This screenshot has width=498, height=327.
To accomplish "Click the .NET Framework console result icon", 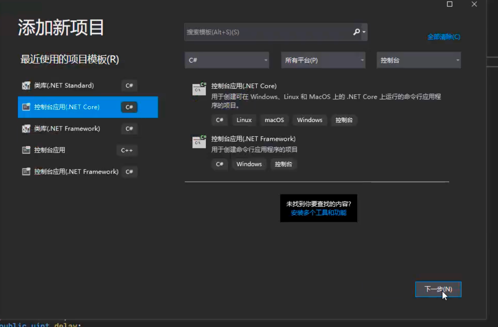I will click(x=199, y=142).
